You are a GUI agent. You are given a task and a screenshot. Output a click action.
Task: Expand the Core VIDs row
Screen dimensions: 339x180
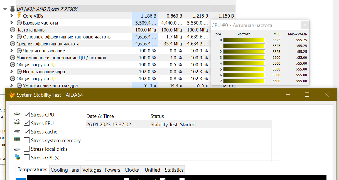(11, 16)
